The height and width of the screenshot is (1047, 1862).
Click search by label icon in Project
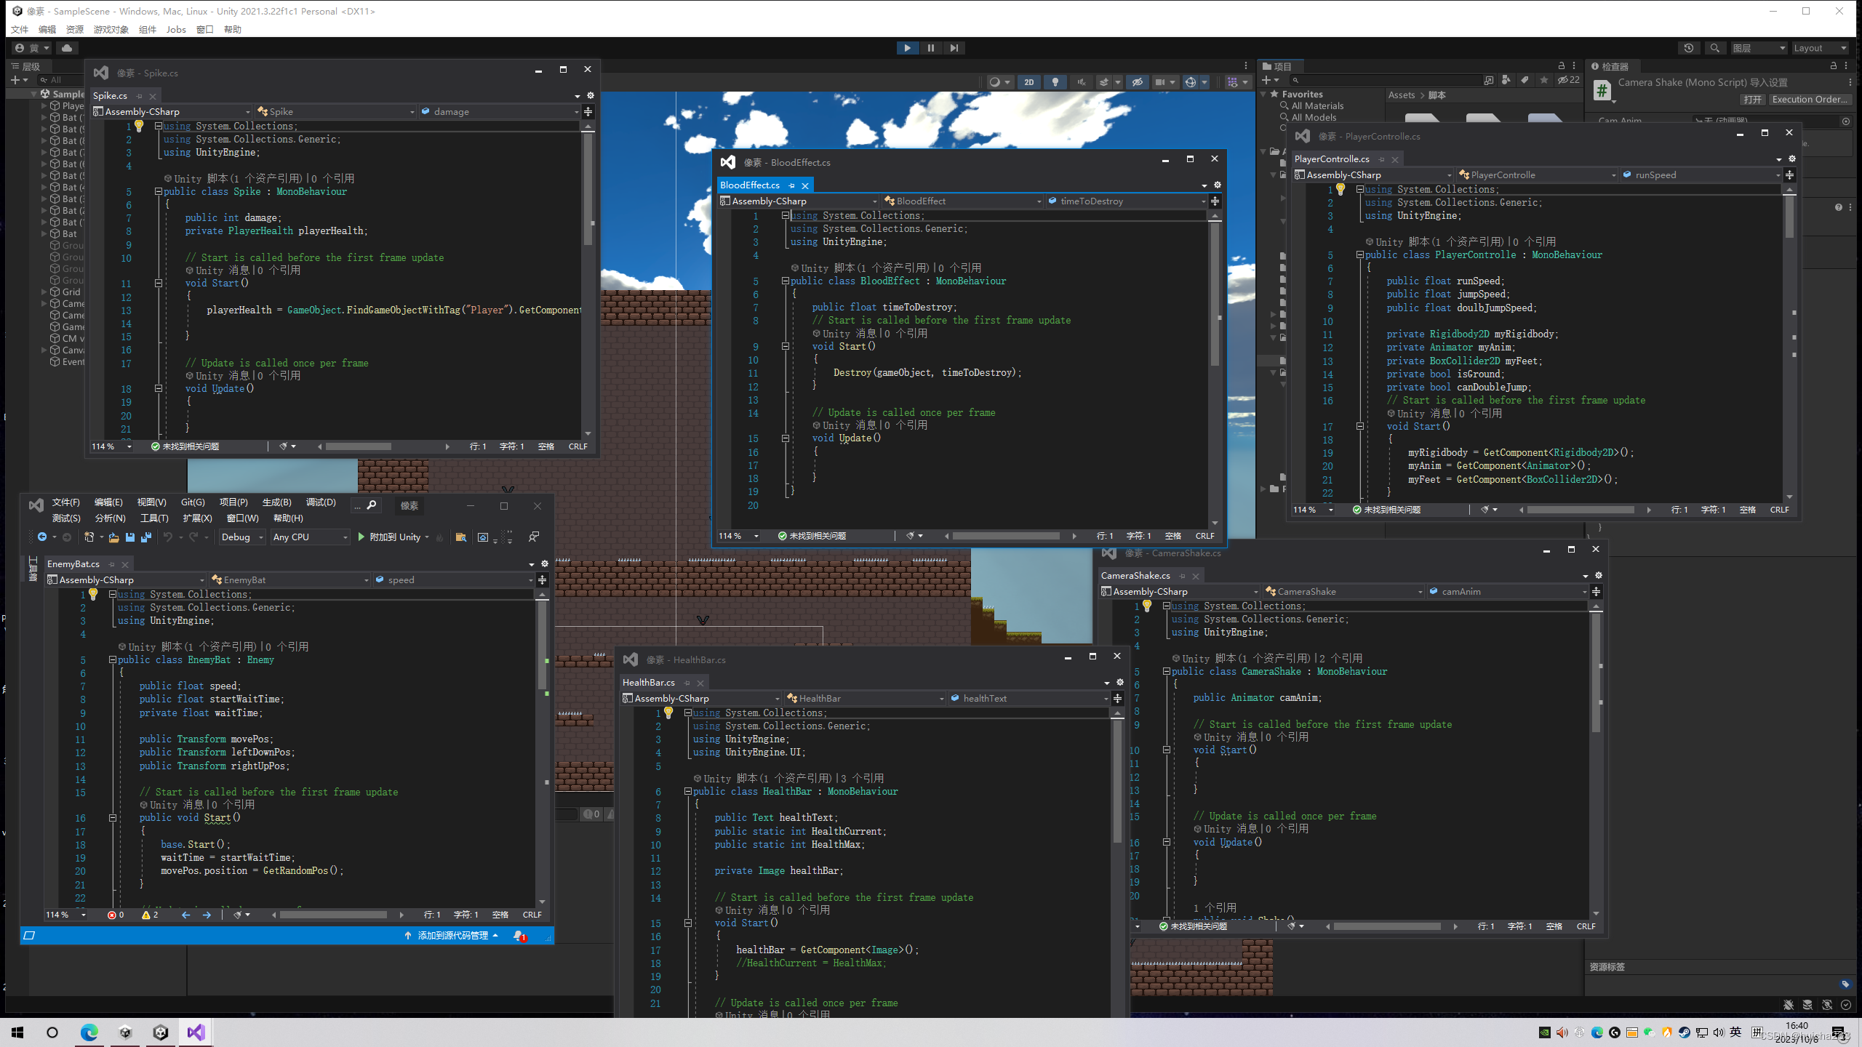coord(1525,80)
